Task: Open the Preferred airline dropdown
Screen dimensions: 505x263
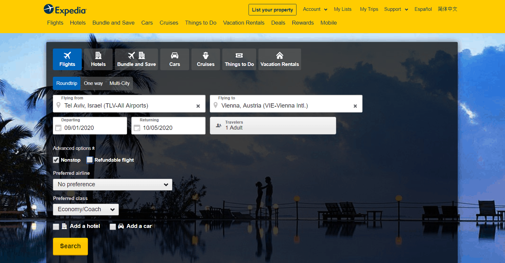Action: click(x=113, y=185)
